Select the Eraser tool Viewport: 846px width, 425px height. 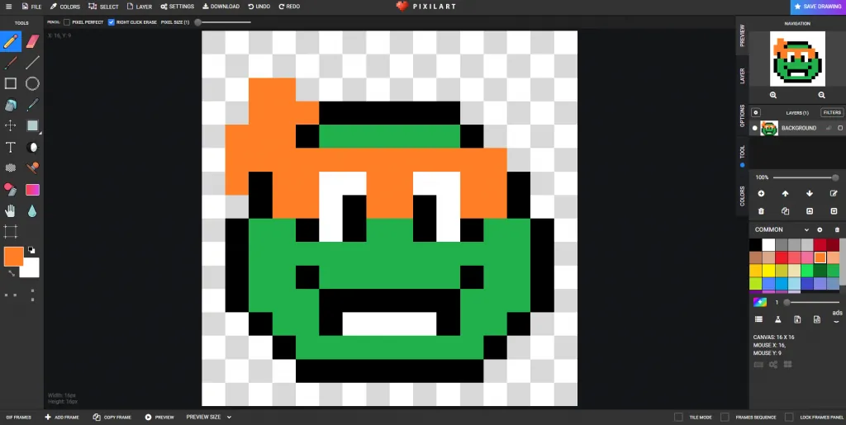tap(33, 41)
